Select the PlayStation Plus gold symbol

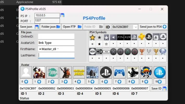[x=141, y=37]
